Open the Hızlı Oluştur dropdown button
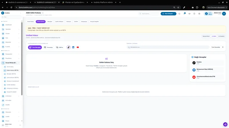The height and width of the screenshot is (128, 229). [x=168, y=14]
